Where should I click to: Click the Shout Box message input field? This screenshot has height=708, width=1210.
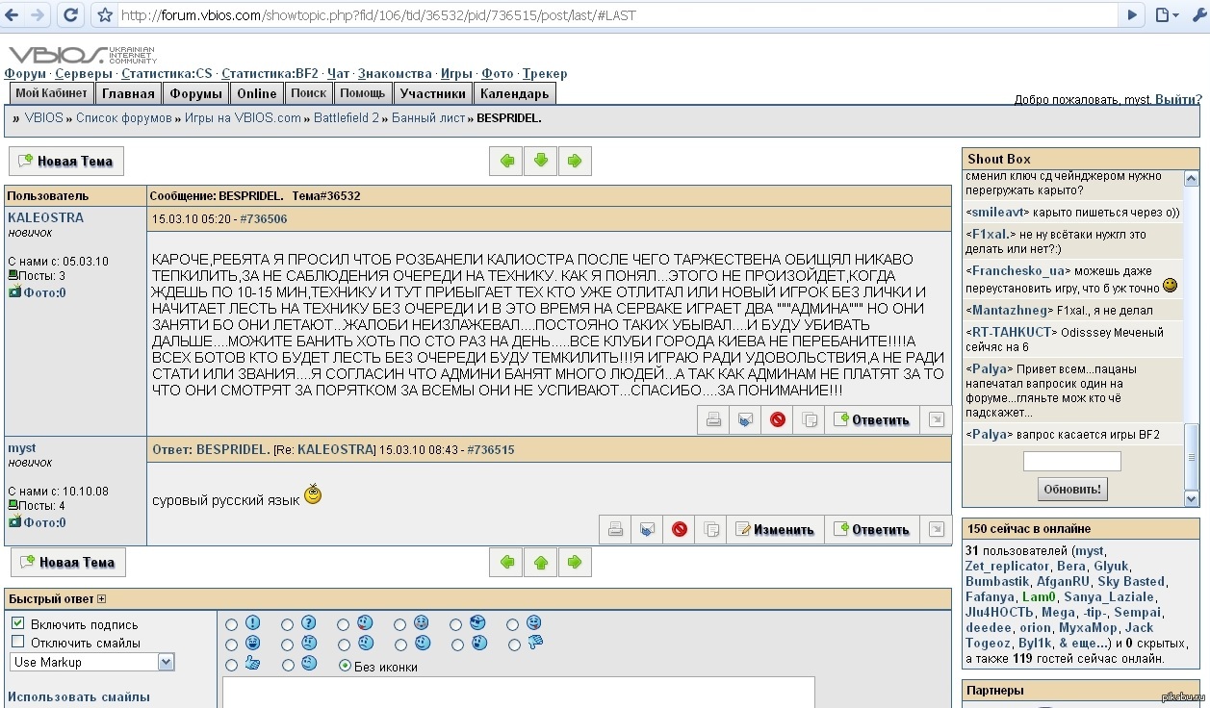(1071, 462)
